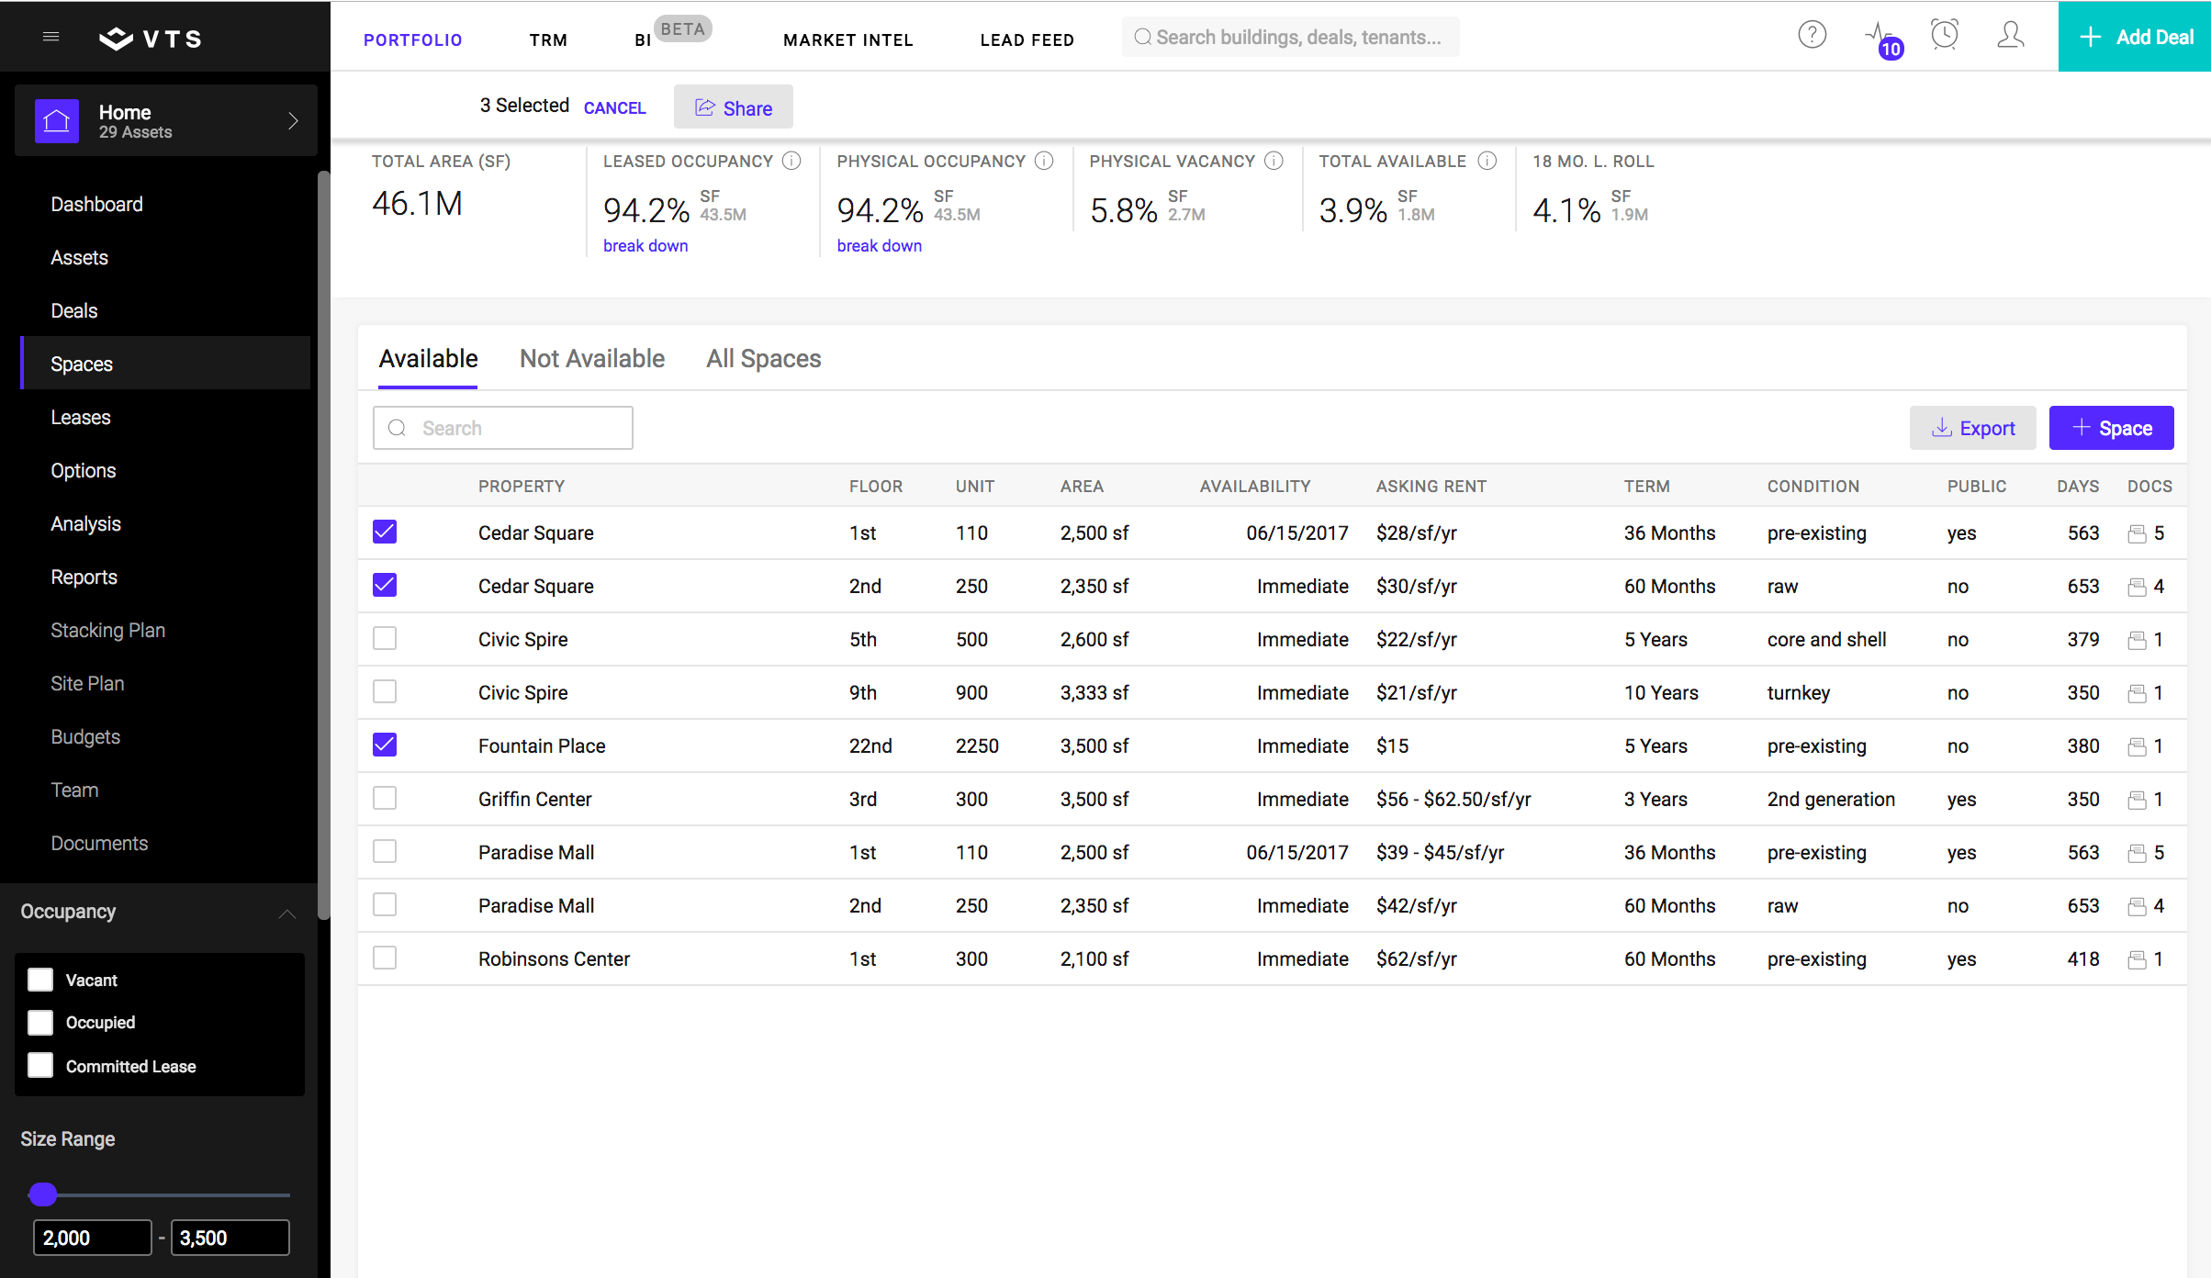Enable the Vacant occupancy filter
The width and height of the screenshot is (2211, 1278).
[x=40, y=980]
